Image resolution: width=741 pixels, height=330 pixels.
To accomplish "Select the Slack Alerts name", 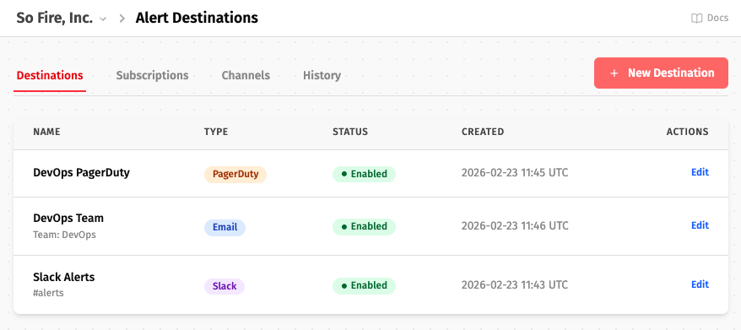I will coord(64,278).
